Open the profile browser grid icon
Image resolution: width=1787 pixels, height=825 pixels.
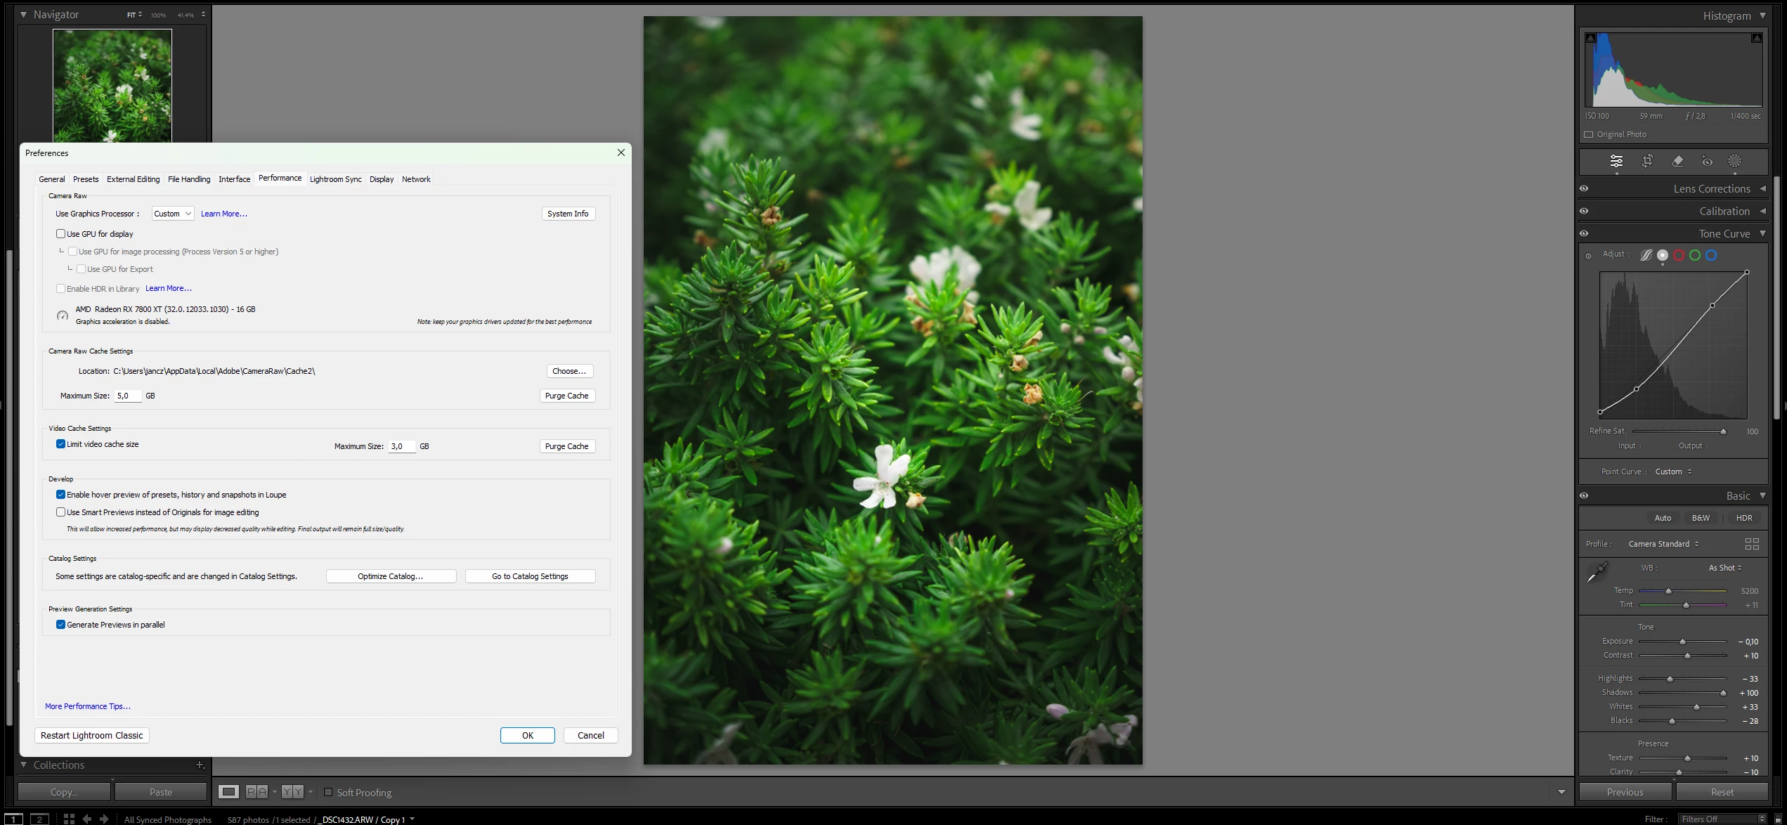coord(1751,544)
